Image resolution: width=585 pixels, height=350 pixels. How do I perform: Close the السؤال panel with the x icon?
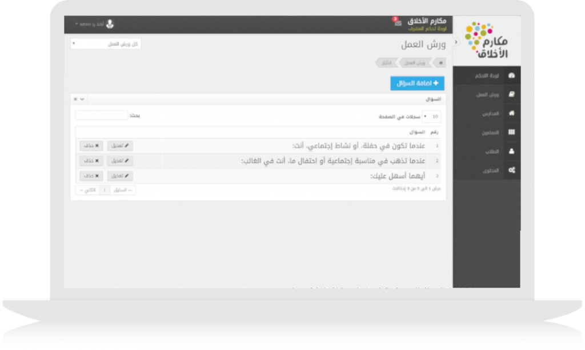coord(75,100)
